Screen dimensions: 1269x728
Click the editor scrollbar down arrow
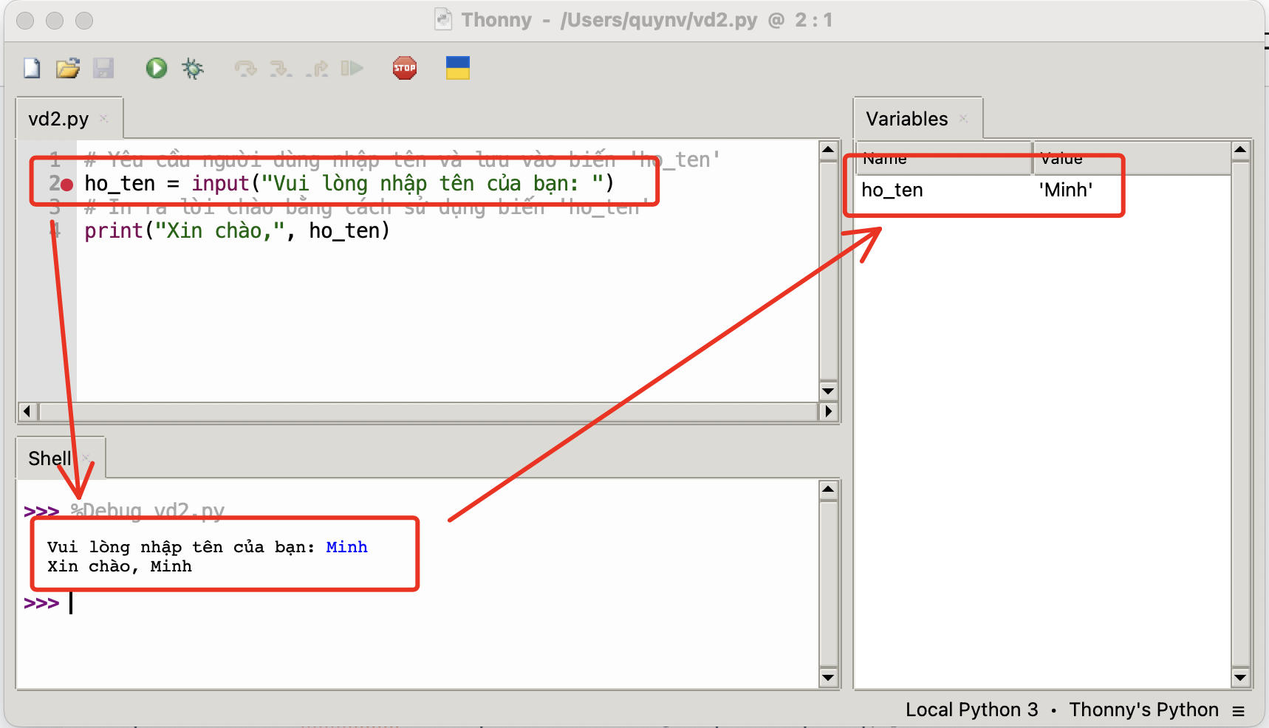[x=828, y=391]
